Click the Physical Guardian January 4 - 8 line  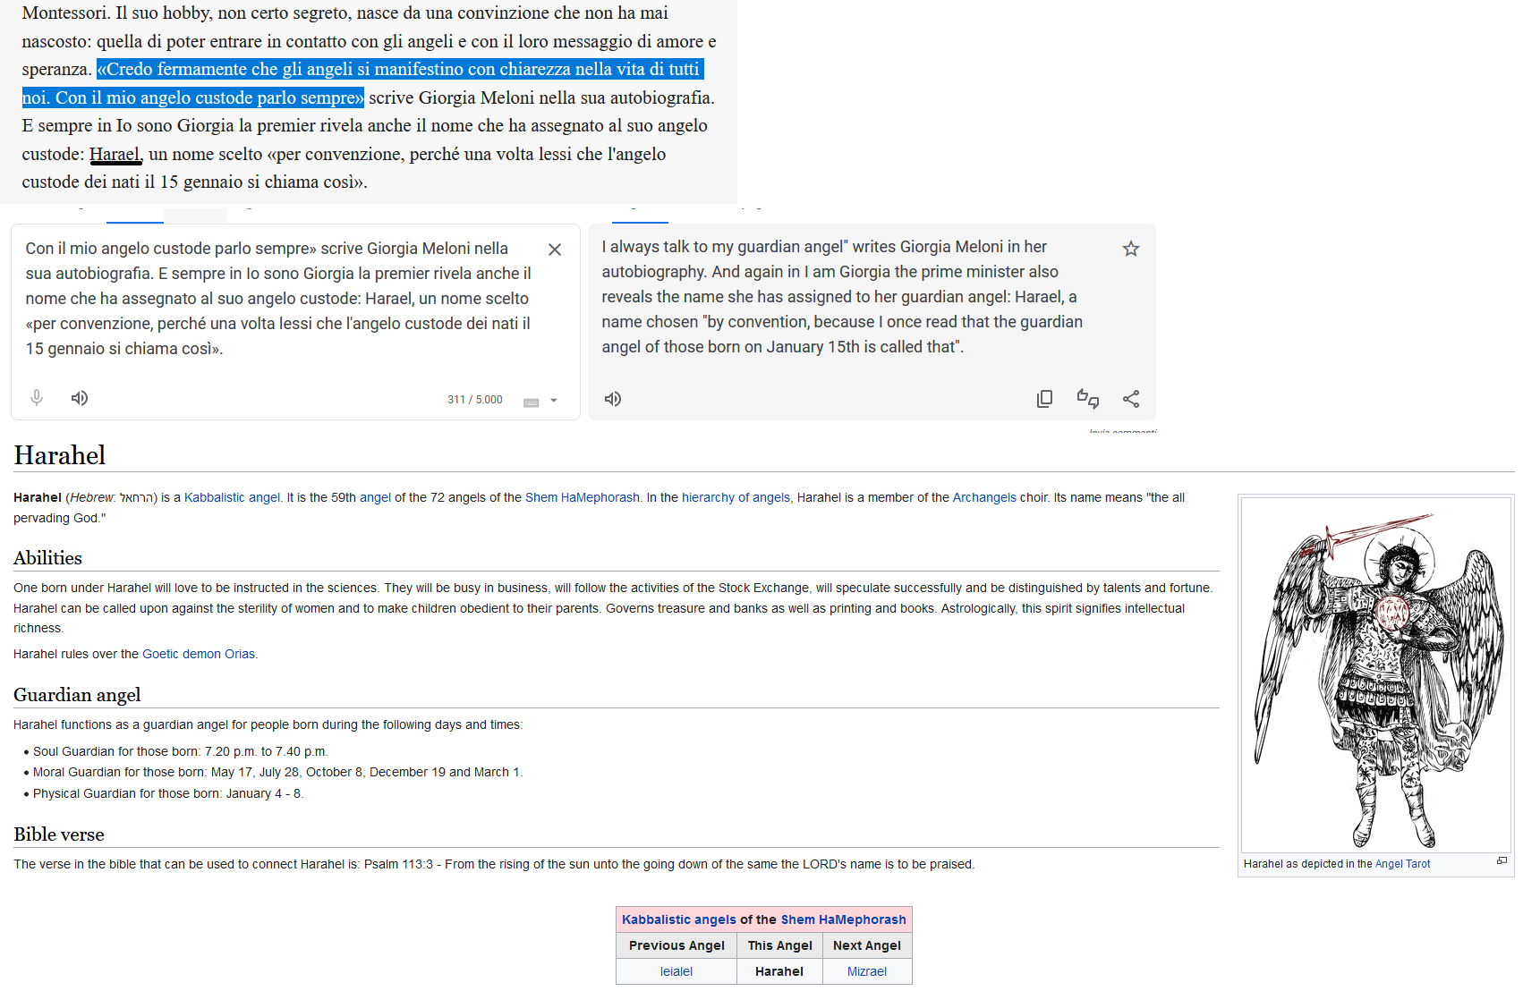[168, 793]
